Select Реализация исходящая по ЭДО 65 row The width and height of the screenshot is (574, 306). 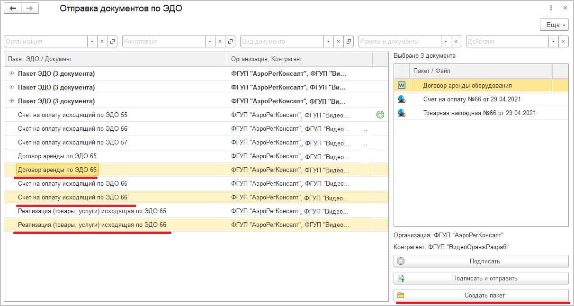(x=196, y=211)
